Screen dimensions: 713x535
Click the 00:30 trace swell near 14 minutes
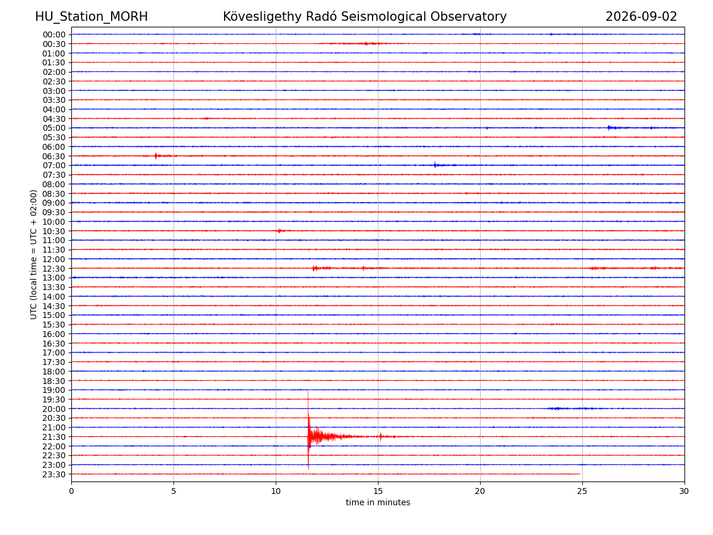point(366,43)
